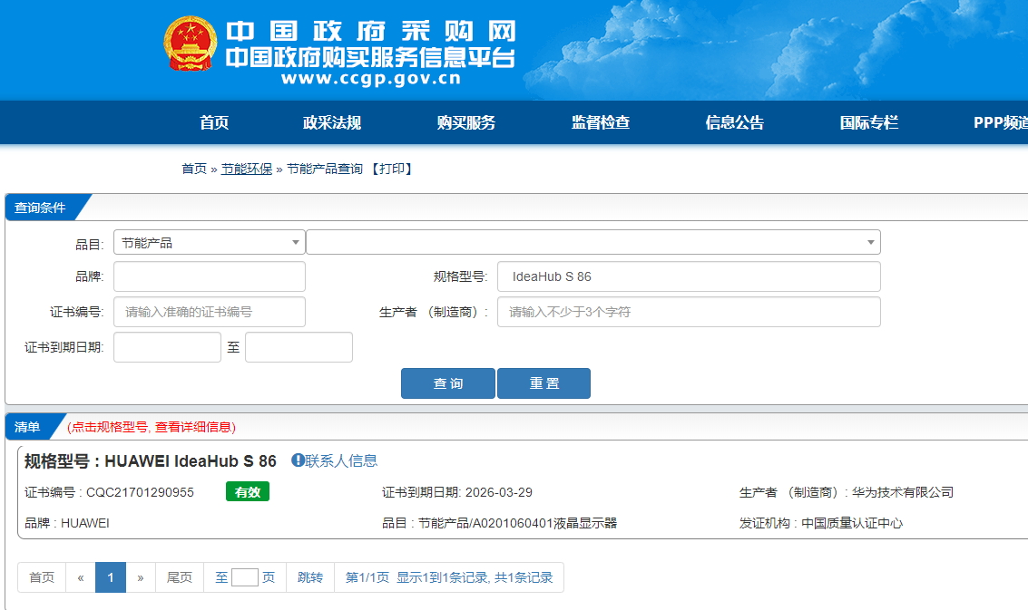Follow the 节能环保 breadcrumb link
Viewport: 1028px width, 610px height.
click(247, 169)
